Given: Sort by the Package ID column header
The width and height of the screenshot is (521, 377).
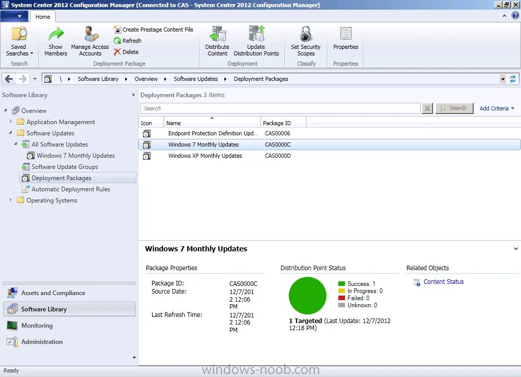Looking at the screenshot, I should click(x=283, y=122).
